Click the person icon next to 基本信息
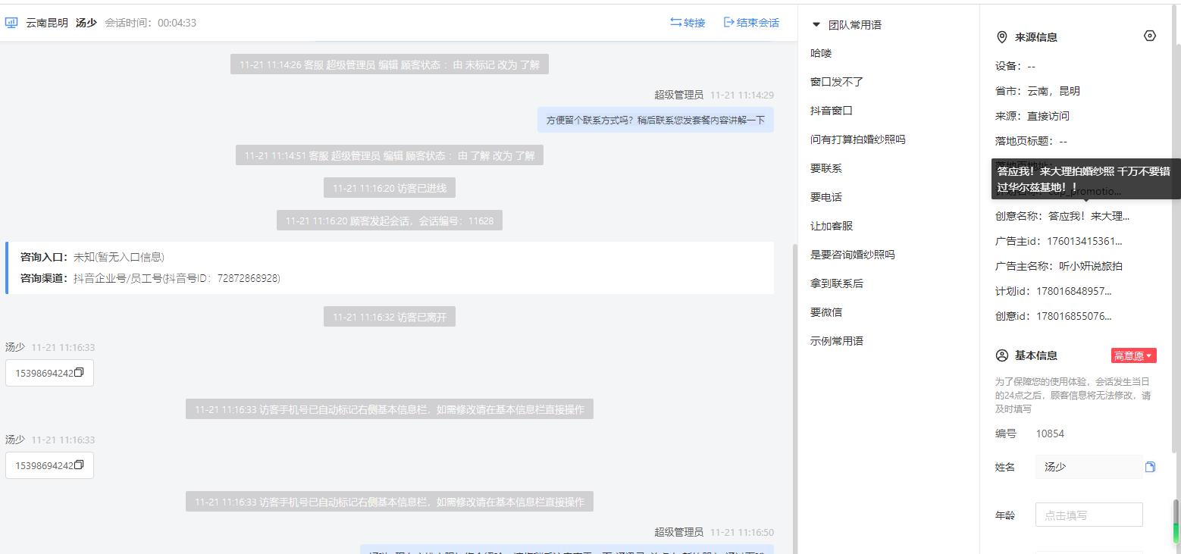1181x554 pixels. (1001, 355)
